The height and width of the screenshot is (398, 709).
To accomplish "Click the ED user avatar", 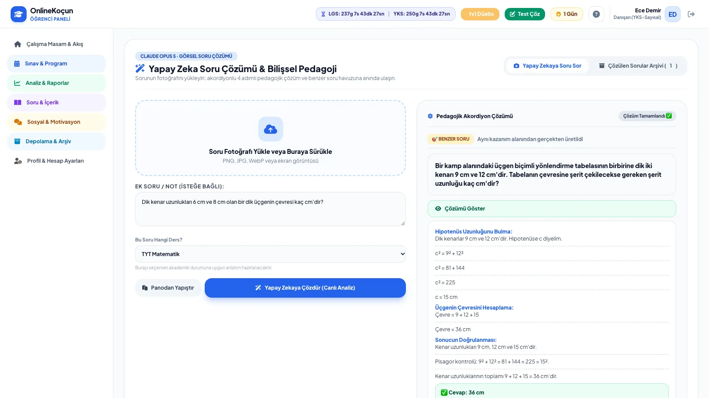I will tap(672, 14).
